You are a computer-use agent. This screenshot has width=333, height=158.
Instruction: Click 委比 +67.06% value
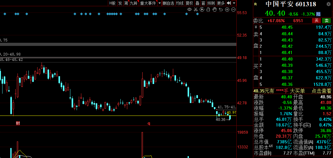[x=276, y=21]
